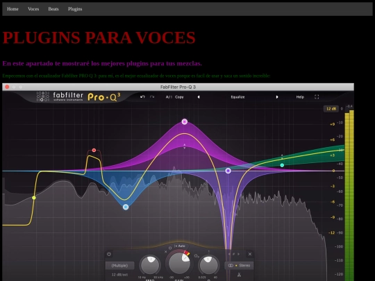Toggle Auto dynamic threshold
The width and height of the screenshot is (375, 281).
pos(180,246)
